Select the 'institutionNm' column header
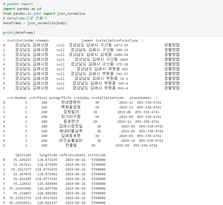 point(20,40)
